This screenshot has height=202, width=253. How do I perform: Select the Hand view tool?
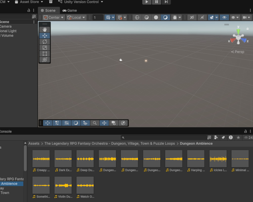click(x=45, y=30)
